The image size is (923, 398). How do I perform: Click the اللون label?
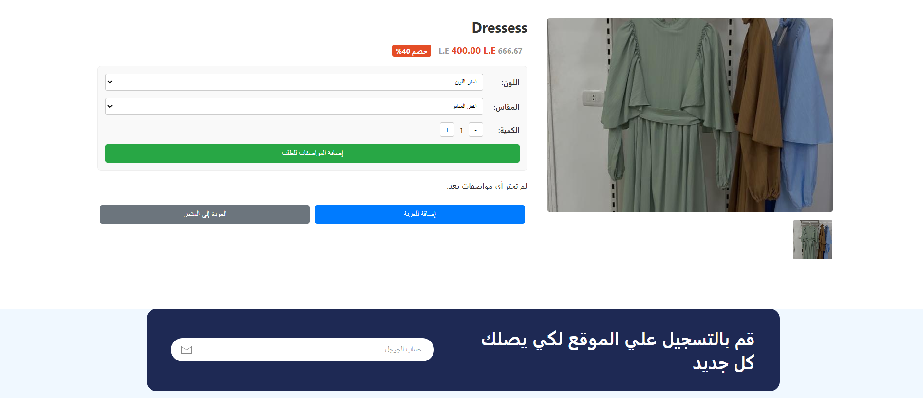click(x=510, y=83)
